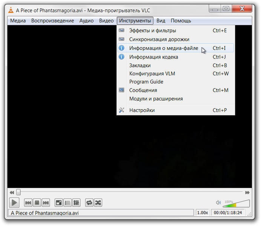This screenshot has width=261, height=226.
Task: Choose Эффекты и фильтры from menu
Action: [x=152, y=31]
